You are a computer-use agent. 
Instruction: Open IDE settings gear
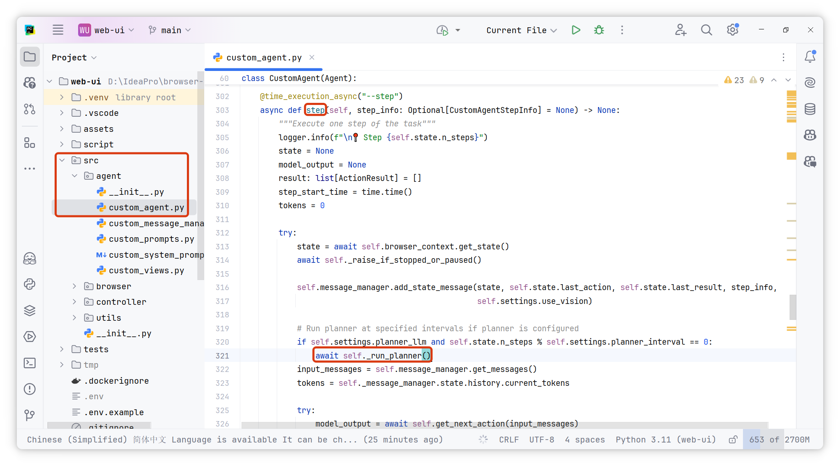tap(733, 30)
